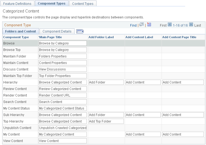Click the Content Properties input field
Viewport: 206px width, 145px height.
[63, 63]
